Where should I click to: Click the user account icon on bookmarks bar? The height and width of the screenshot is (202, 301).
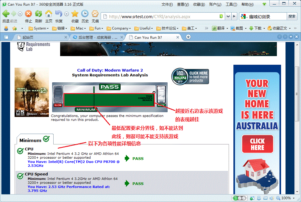[6, 28]
